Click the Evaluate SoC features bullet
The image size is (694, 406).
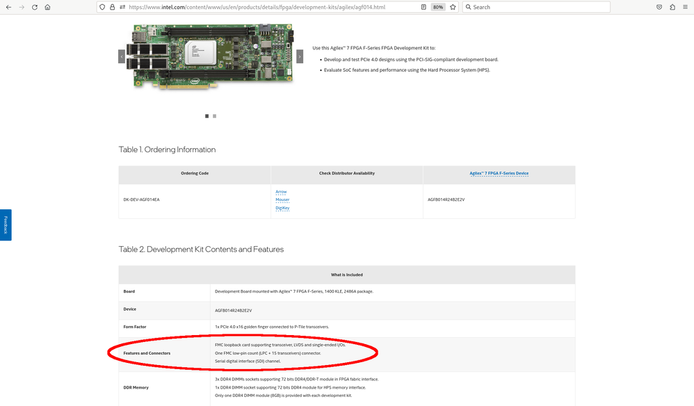(407, 70)
